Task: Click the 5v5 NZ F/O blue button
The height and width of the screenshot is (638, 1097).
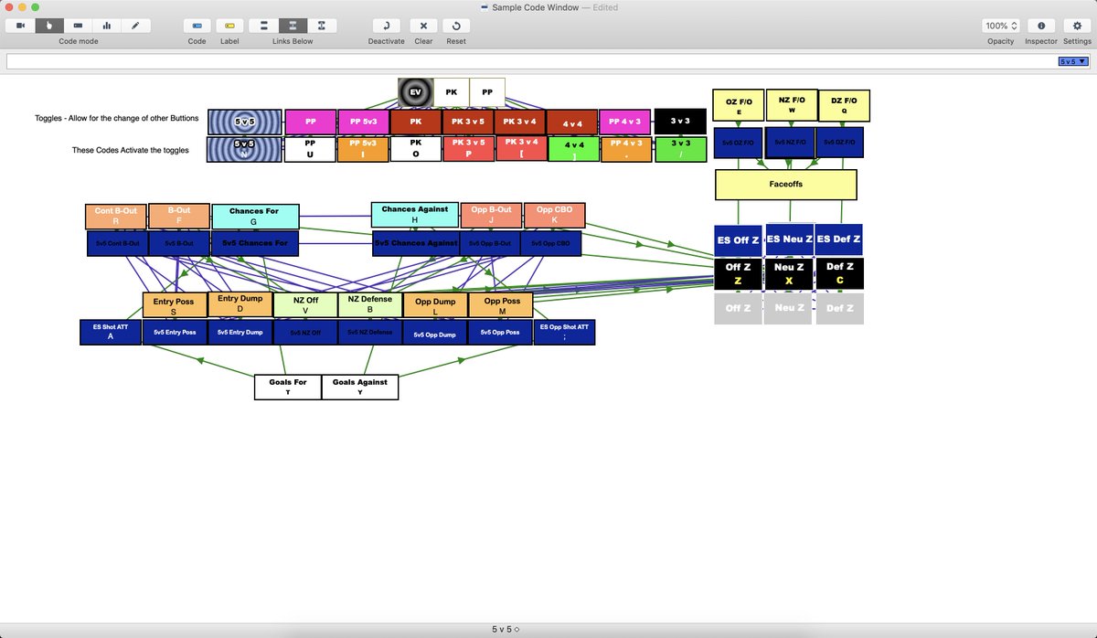Action: click(x=790, y=143)
